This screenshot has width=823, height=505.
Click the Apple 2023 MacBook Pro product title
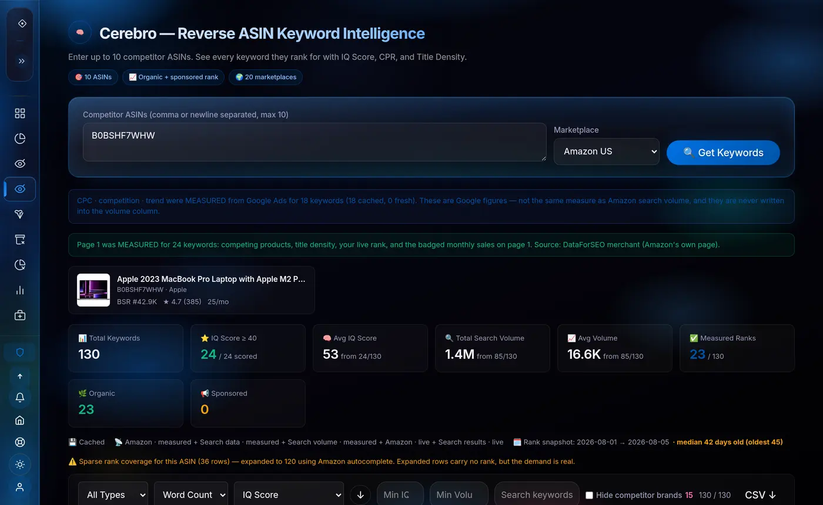coord(211,279)
